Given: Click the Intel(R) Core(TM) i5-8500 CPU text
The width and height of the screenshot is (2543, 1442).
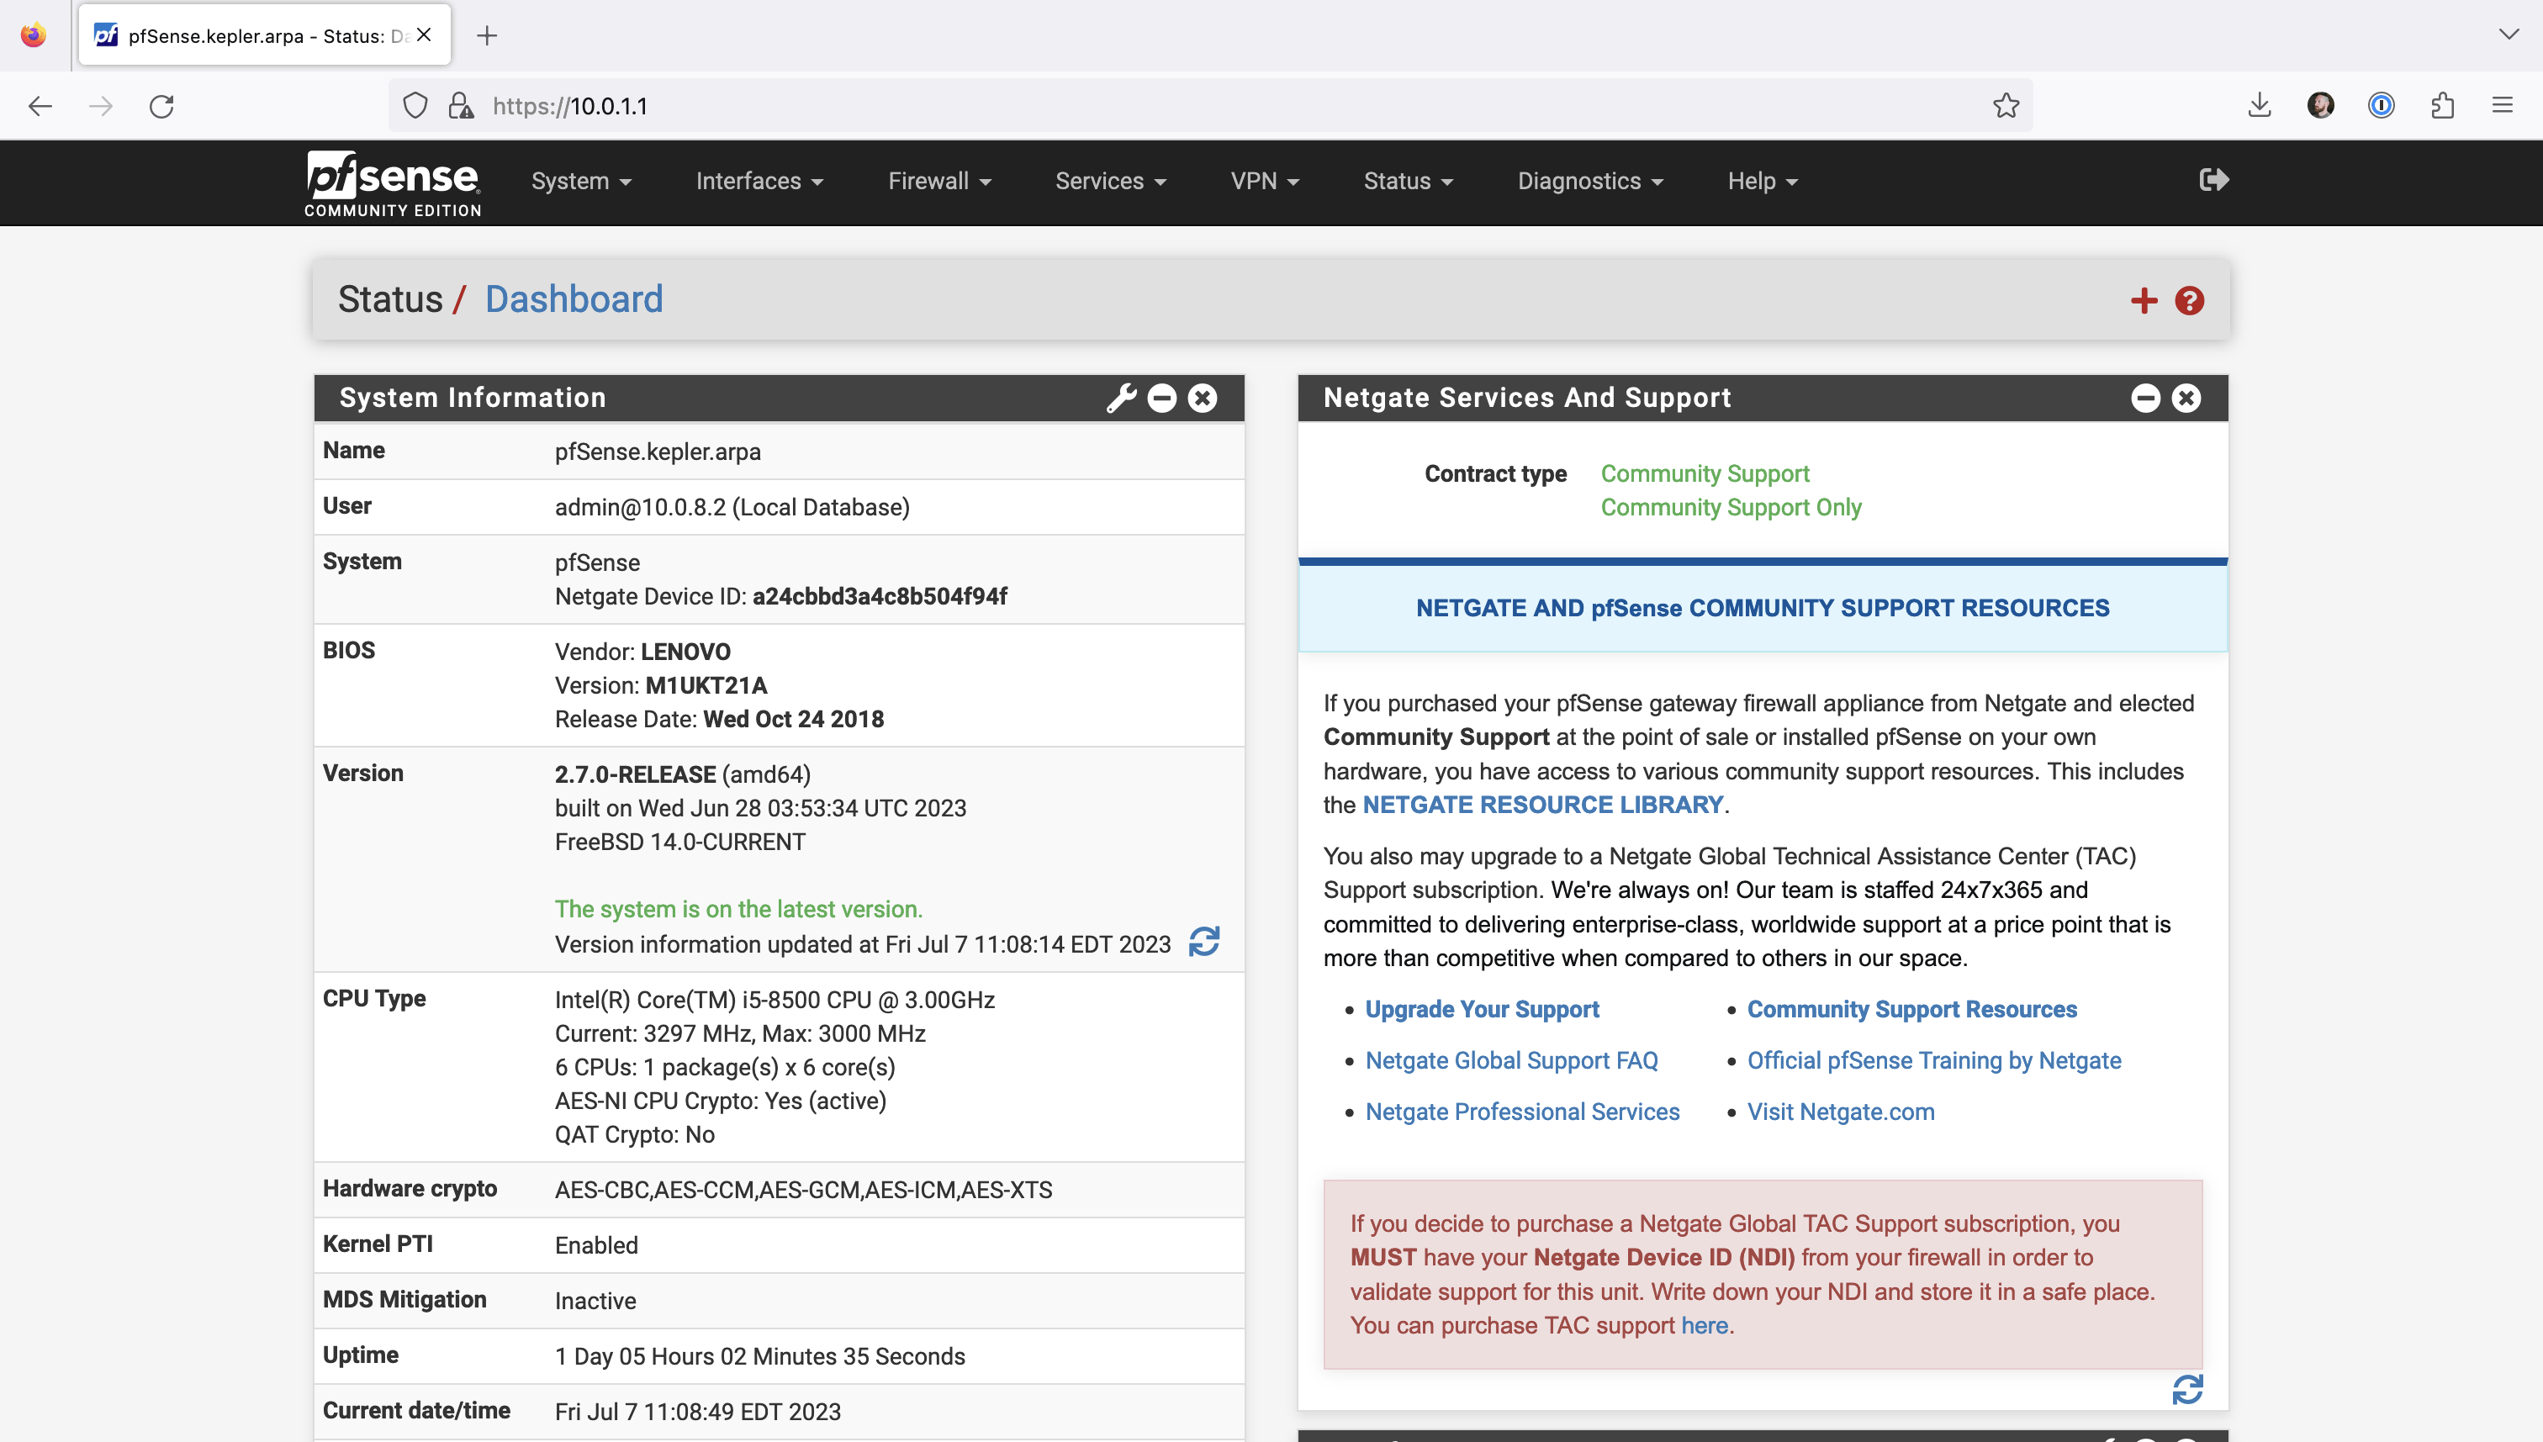Looking at the screenshot, I should [x=775, y=1001].
